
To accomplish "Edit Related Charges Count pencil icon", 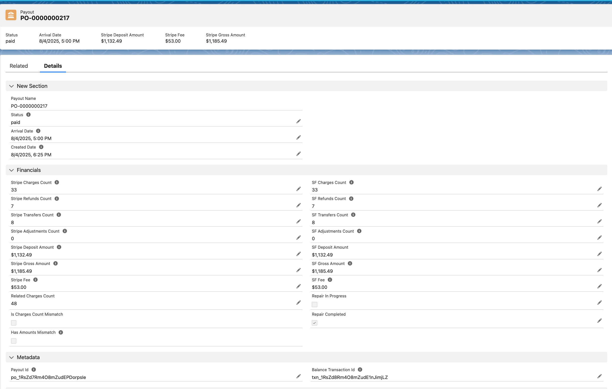I will coord(298,303).
